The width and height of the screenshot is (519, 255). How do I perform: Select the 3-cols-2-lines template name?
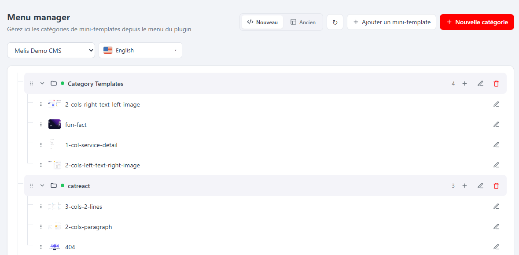tap(84, 206)
